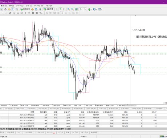Toggle the 自動売買 auto trading button

[49, 9]
